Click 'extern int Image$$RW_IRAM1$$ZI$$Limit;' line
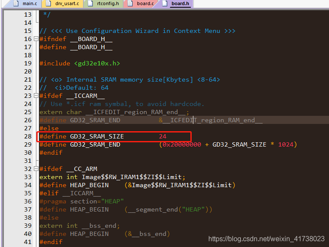The height and width of the screenshot is (247, 329). click(x=112, y=177)
